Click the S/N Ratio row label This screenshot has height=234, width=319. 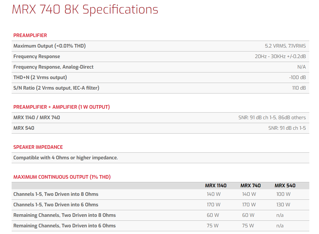(56, 88)
